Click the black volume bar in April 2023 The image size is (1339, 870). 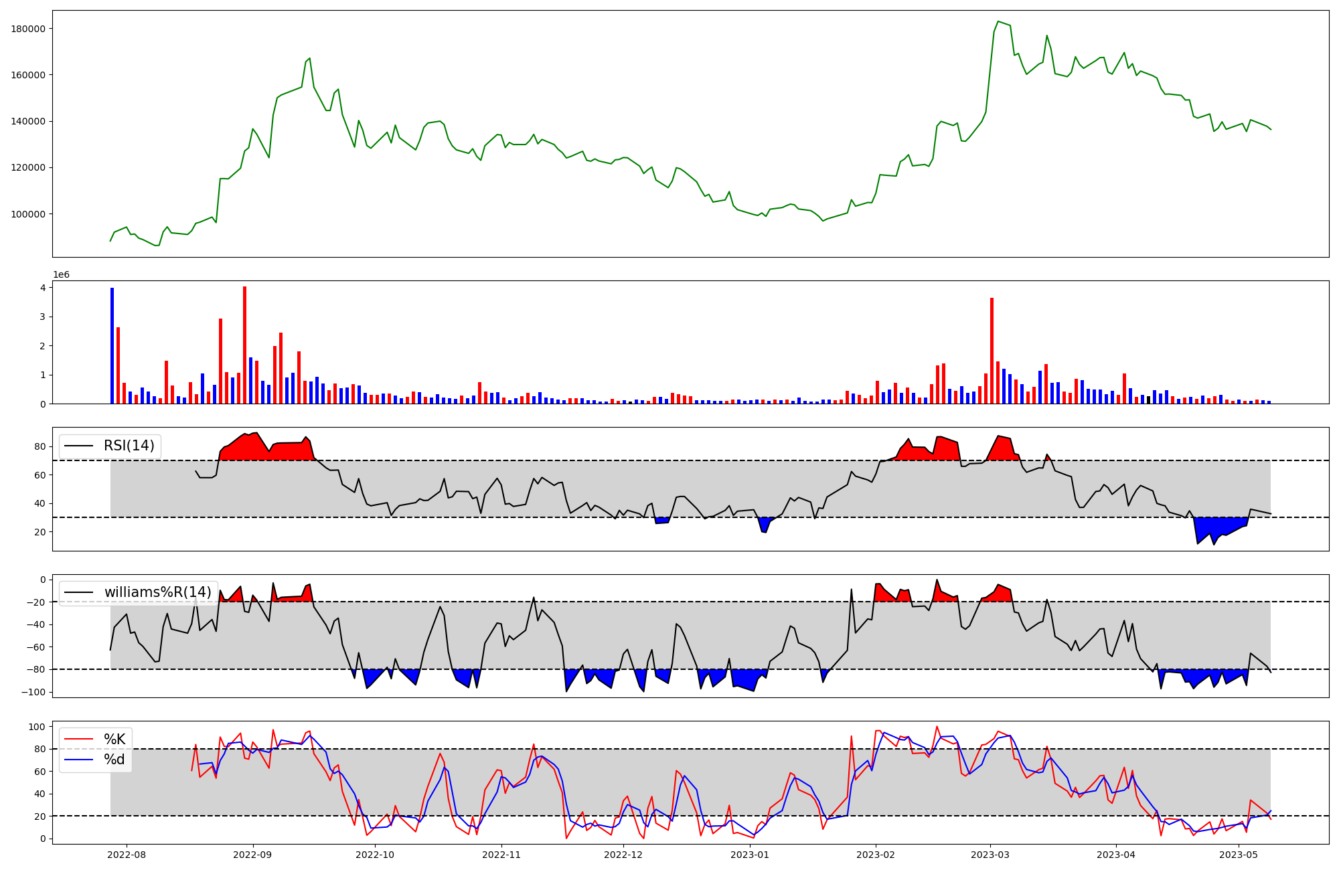(1148, 400)
